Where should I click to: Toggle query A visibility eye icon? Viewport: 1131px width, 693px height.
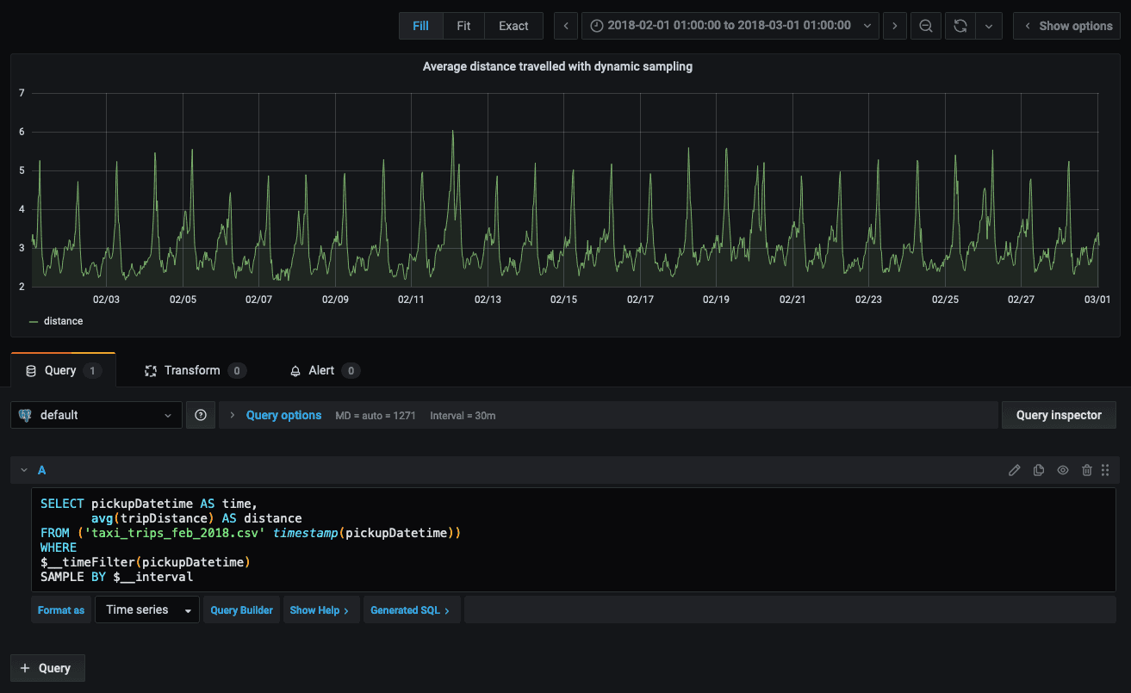[x=1063, y=470]
